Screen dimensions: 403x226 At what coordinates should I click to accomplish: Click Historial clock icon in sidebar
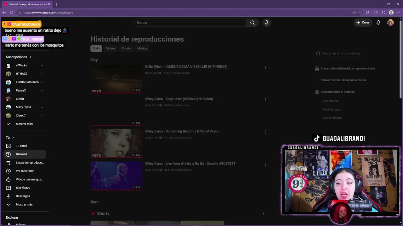click(x=9, y=154)
